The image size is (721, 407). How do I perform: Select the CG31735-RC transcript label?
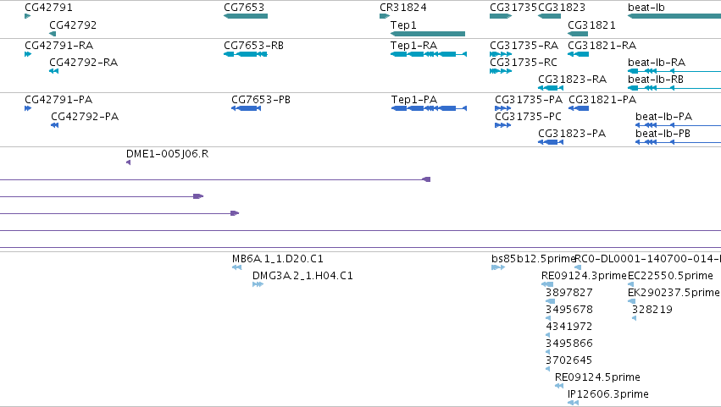(524, 62)
